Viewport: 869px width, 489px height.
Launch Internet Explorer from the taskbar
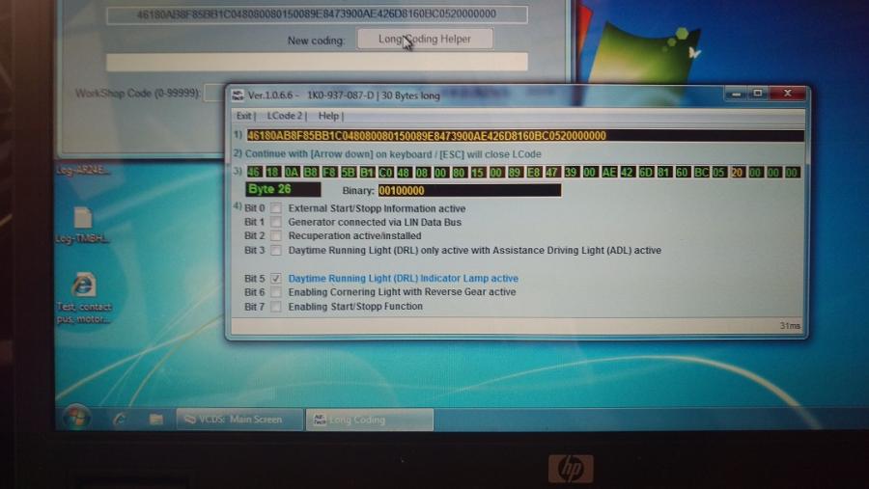tap(120, 420)
